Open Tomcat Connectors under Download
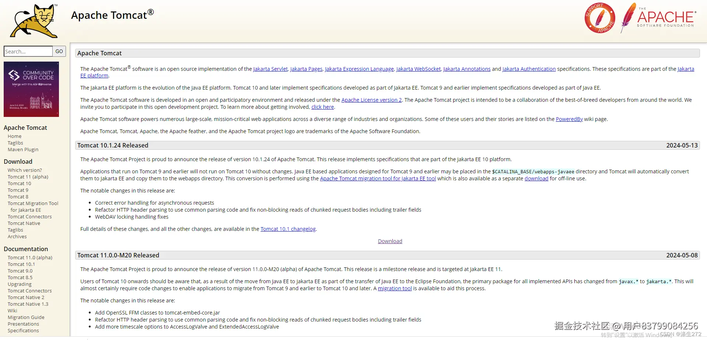Image resolution: width=707 pixels, height=340 pixels. tap(29, 216)
